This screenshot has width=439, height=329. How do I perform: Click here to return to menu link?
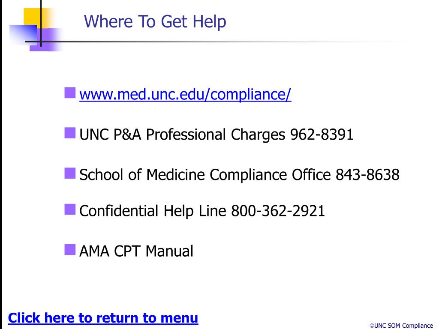(103, 318)
